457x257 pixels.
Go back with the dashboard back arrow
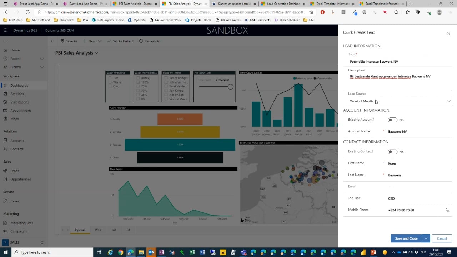(52, 41)
